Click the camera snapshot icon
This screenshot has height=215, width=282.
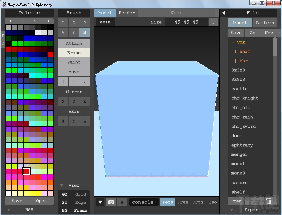click(x=111, y=202)
